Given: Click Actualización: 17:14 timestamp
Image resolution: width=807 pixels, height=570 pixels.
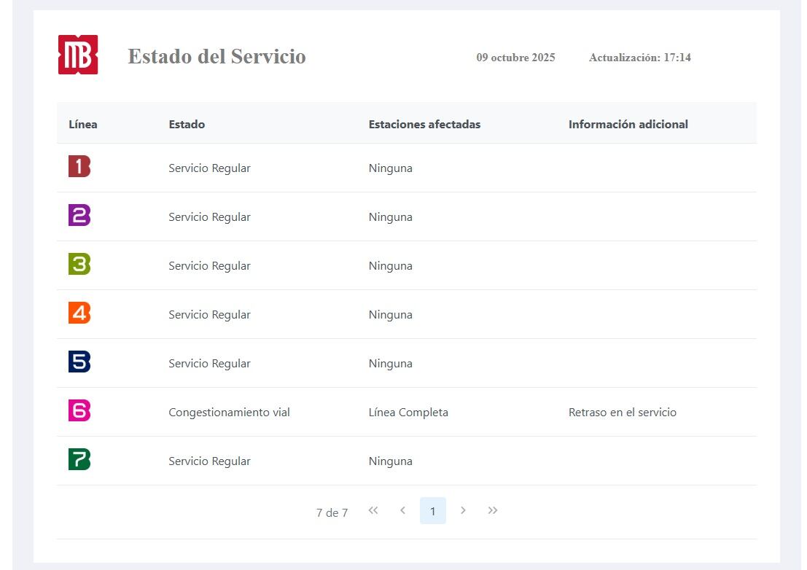Looking at the screenshot, I should click(640, 58).
